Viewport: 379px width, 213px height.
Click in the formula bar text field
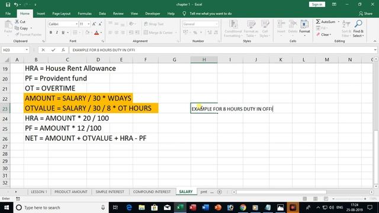click(221, 50)
